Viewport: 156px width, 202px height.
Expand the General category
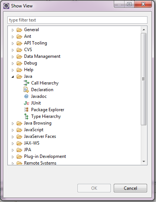tap(13, 30)
